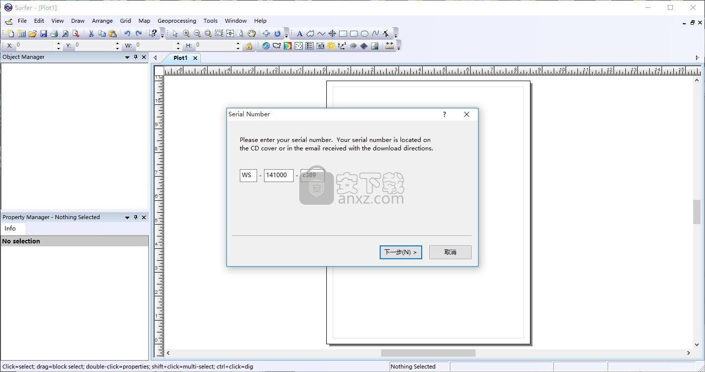Switch to the Plot1 tab
The width and height of the screenshot is (705, 372).
point(180,58)
